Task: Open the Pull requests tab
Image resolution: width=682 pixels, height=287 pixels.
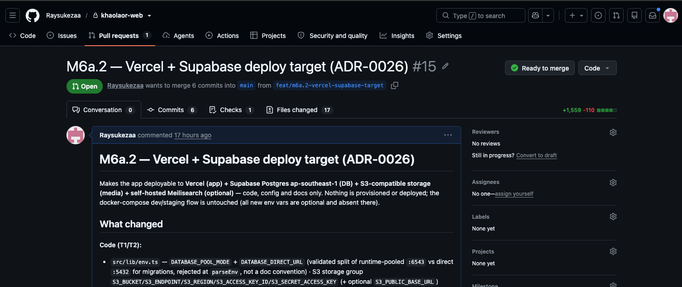Action: click(x=120, y=36)
